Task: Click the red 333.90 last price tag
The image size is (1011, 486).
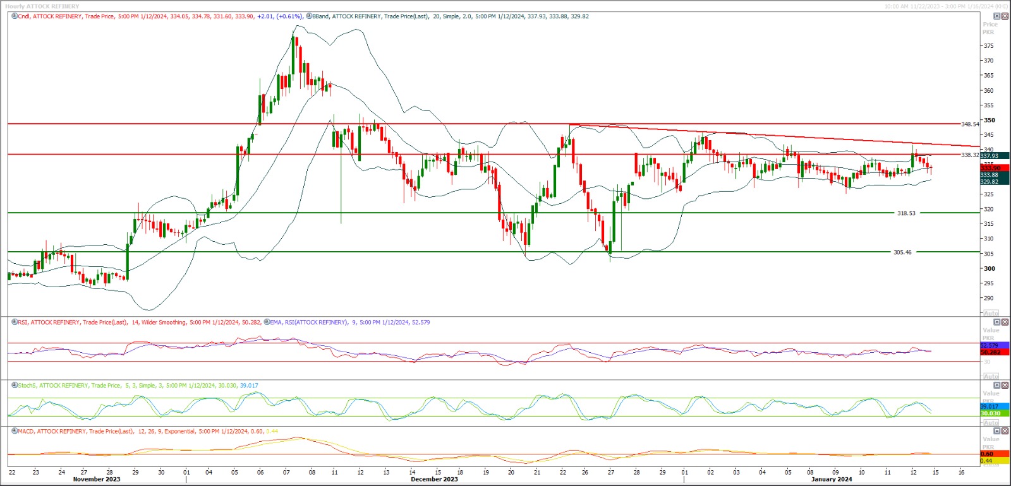Action: pos(990,169)
